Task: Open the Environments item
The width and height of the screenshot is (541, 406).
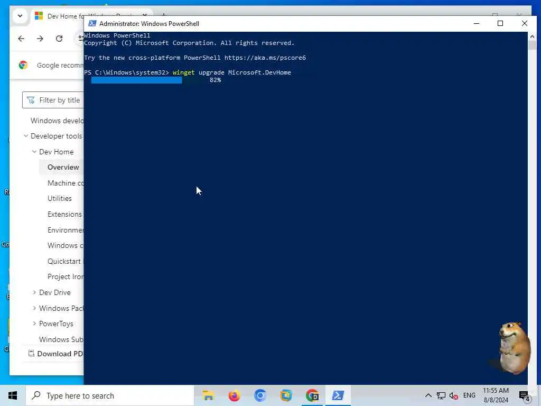Action: coord(66,230)
